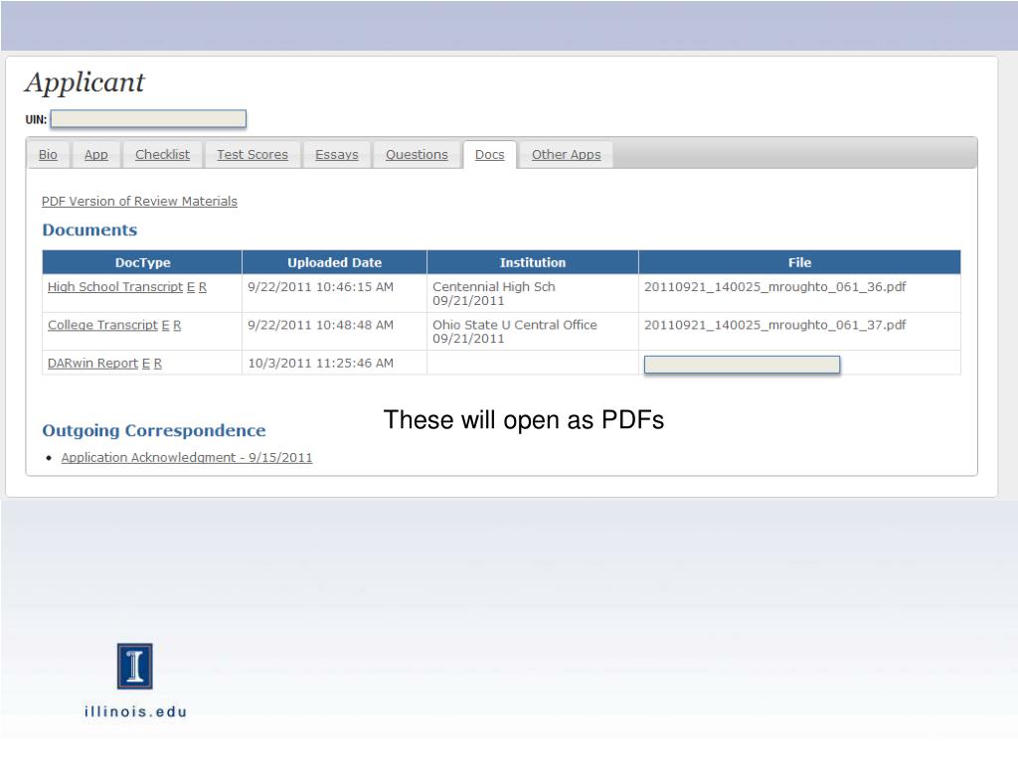Select the Essays tab
The image size is (1018, 763).
click(x=336, y=155)
